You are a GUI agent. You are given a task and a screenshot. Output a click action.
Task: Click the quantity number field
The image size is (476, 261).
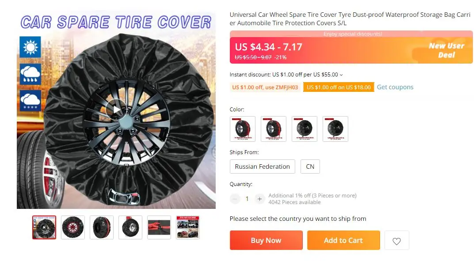[247, 199]
